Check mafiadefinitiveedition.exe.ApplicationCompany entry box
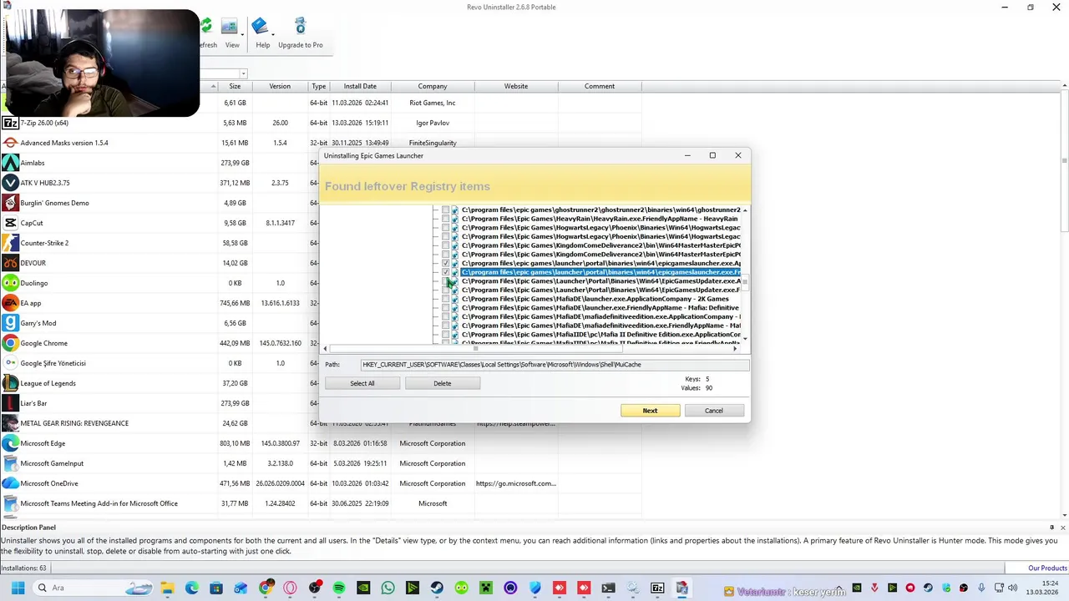This screenshot has width=1069, height=601. (445, 317)
